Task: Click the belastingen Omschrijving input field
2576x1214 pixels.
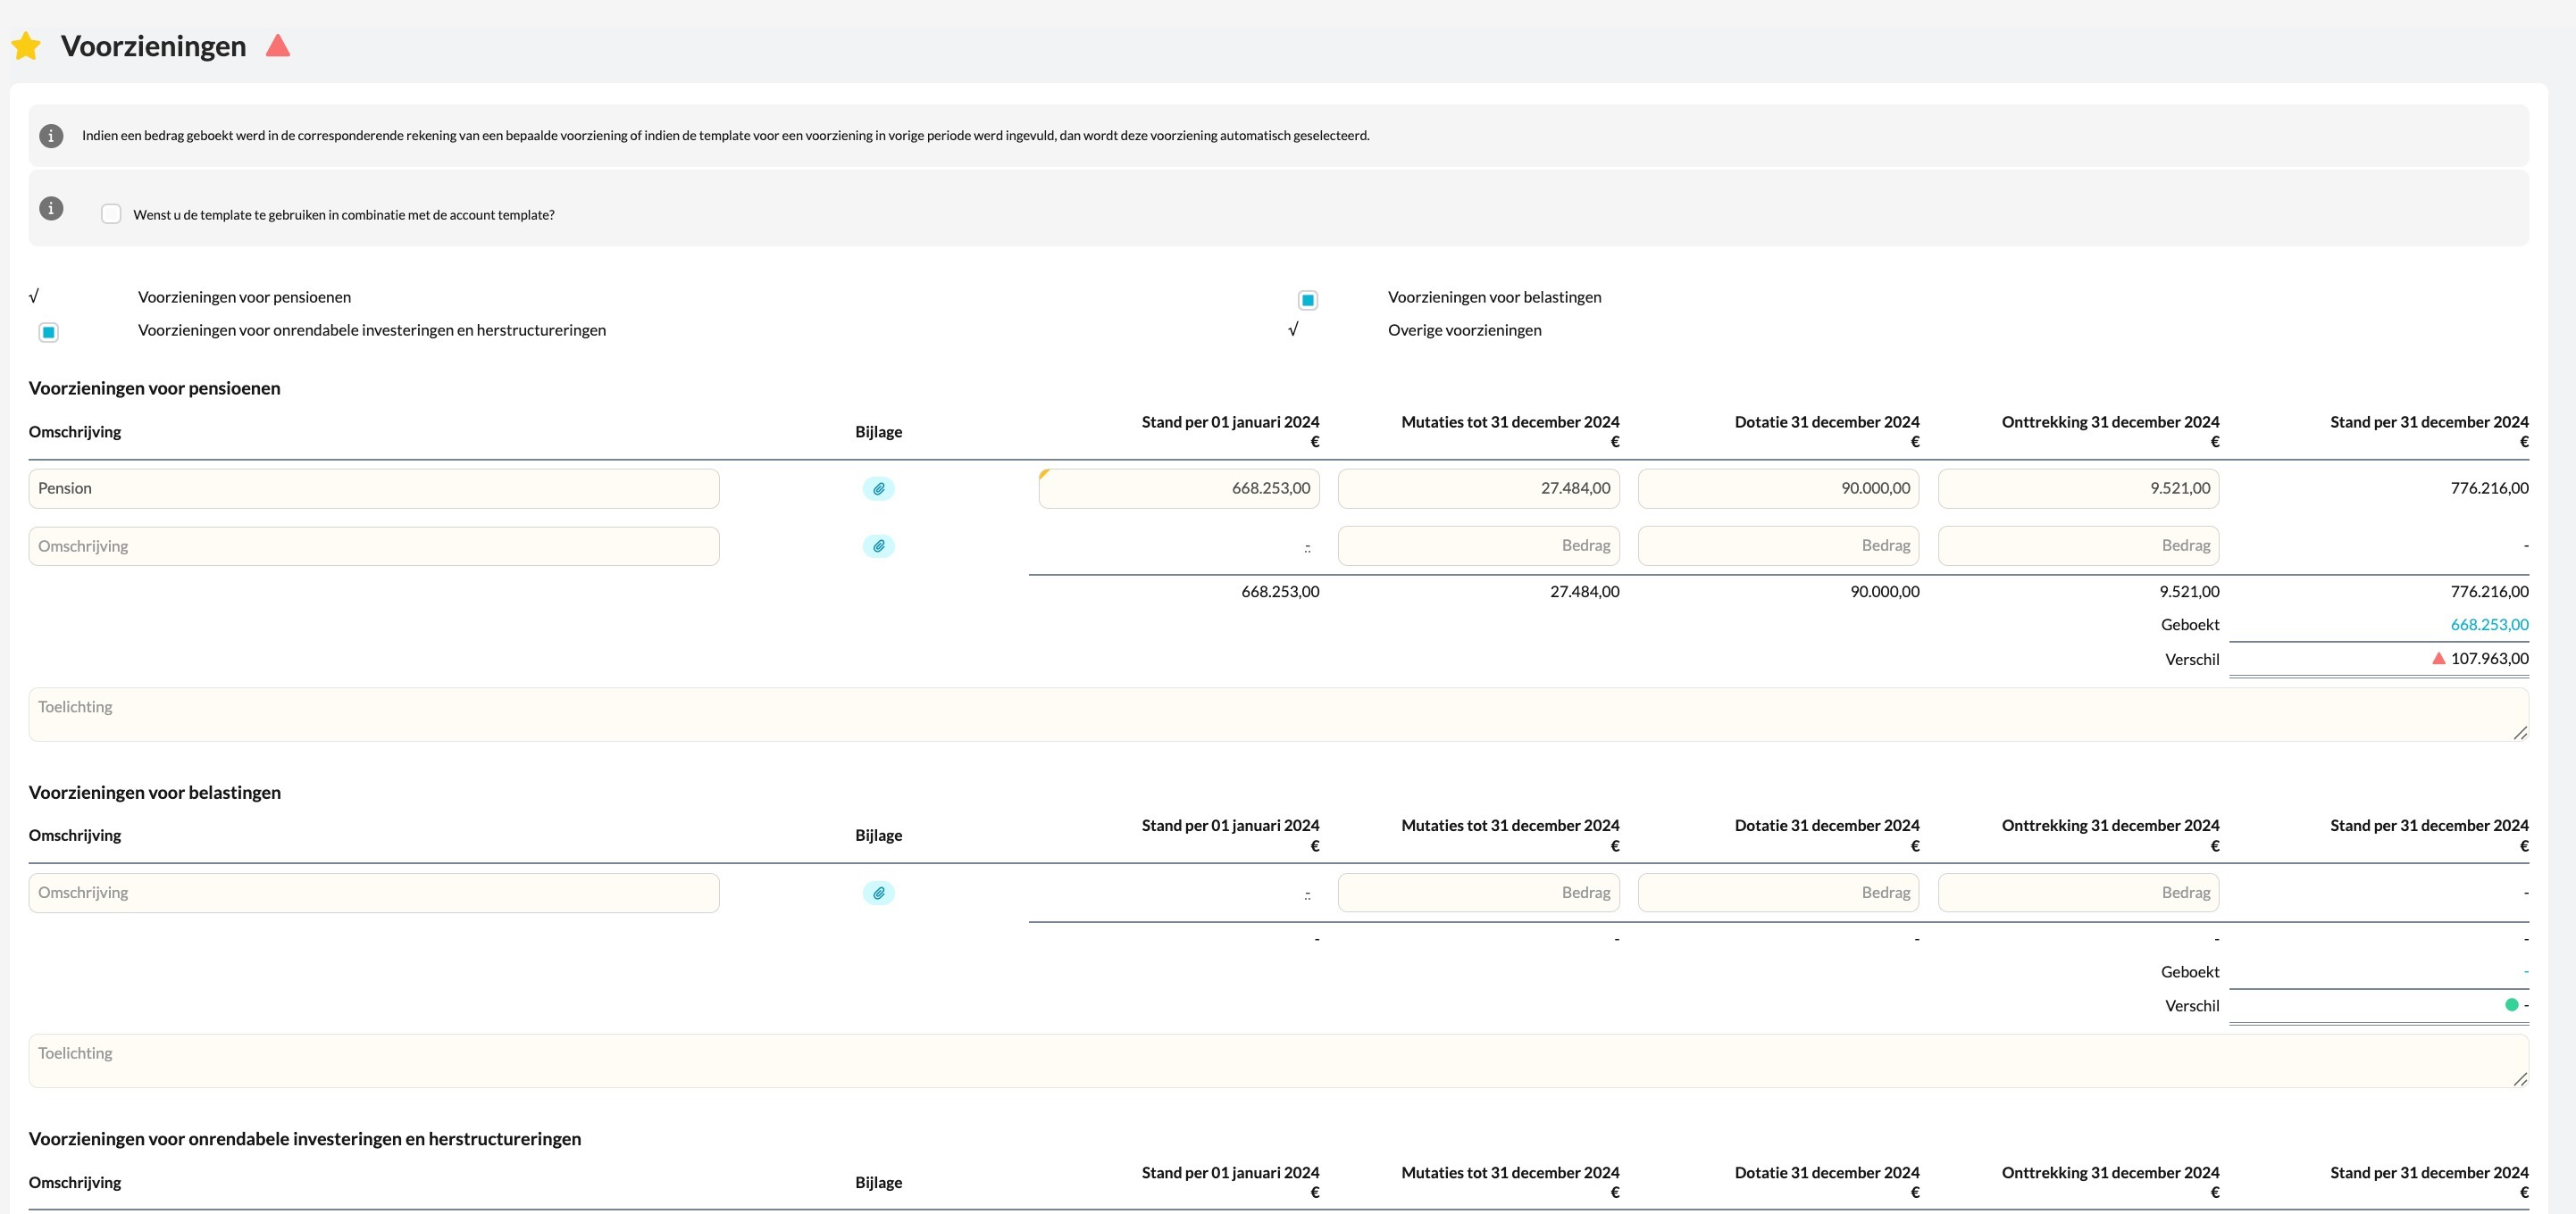Action: pyautogui.click(x=373, y=893)
